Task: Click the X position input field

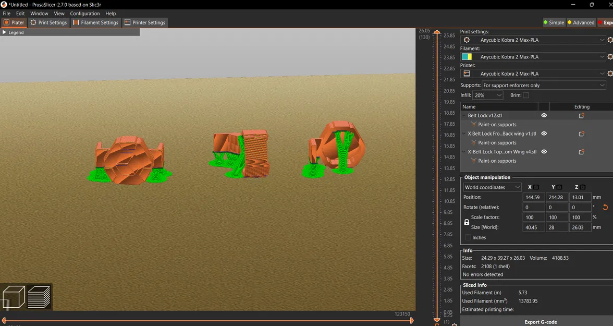Action: tap(533, 197)
